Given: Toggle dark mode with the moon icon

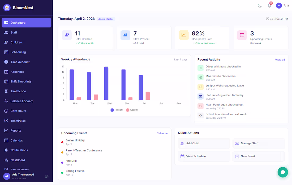Looking at the screenshot, I should point(260,5).
